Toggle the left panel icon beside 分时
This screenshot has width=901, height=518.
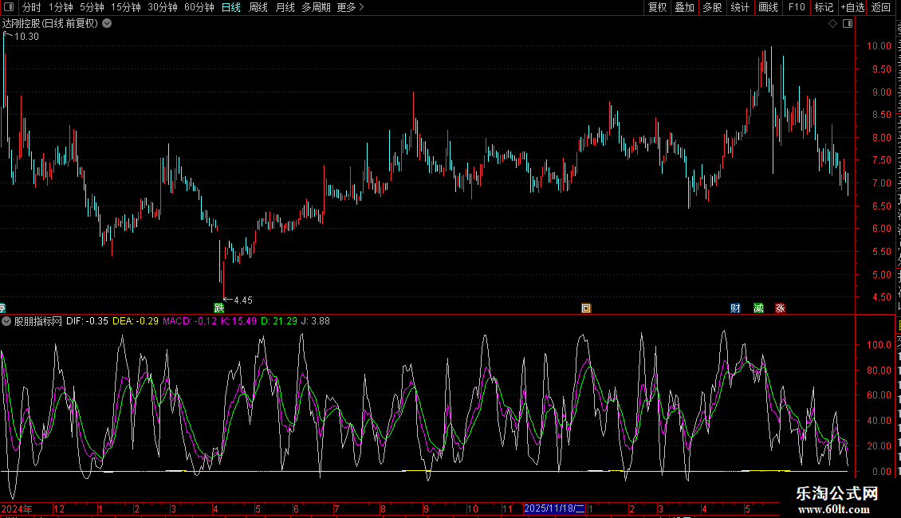tap(9, 7)
